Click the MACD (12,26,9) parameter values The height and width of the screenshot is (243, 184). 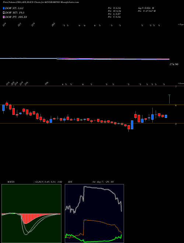48,182
